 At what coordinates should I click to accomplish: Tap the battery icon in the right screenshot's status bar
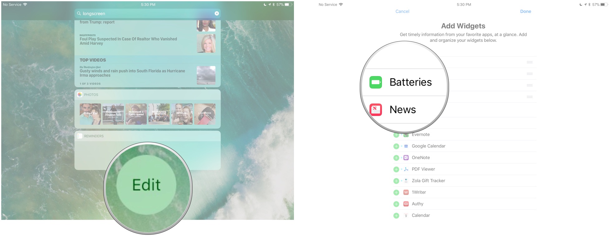click(x=604, y=4)
